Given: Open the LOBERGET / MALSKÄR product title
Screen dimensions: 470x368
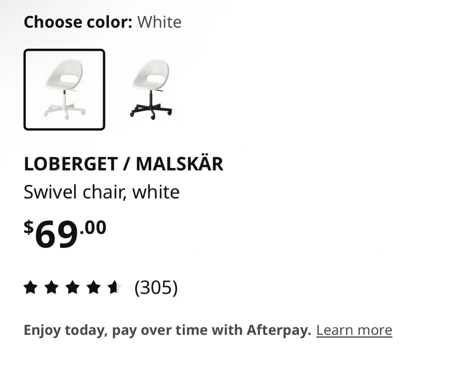Looking at the screenshot, I should click(x=124, y=164).
